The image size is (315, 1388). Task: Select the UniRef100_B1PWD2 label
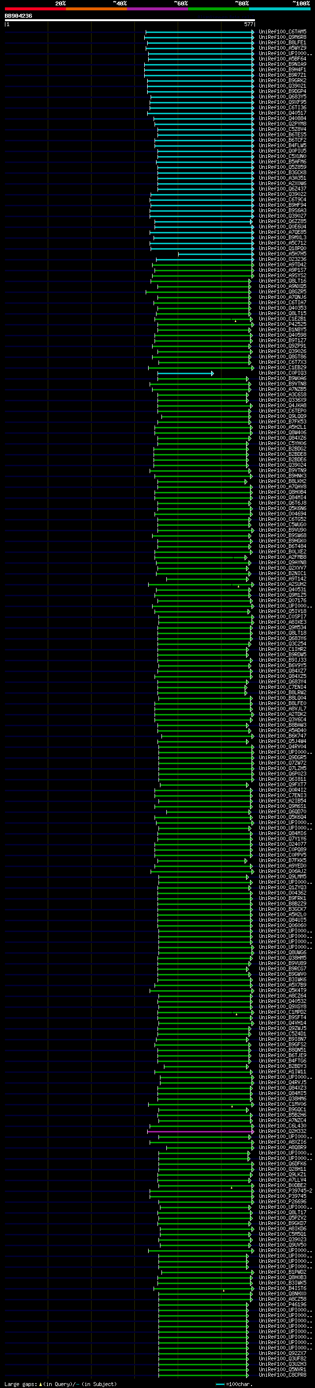(x=283, y=1272)
